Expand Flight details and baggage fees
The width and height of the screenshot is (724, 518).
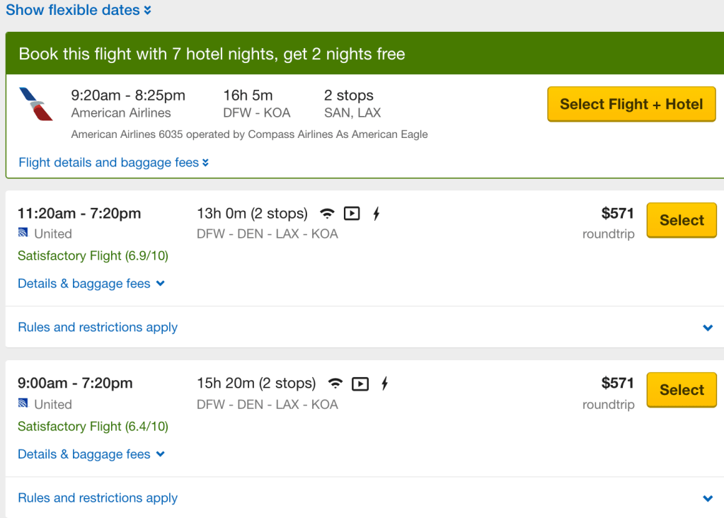click(113, 163)
